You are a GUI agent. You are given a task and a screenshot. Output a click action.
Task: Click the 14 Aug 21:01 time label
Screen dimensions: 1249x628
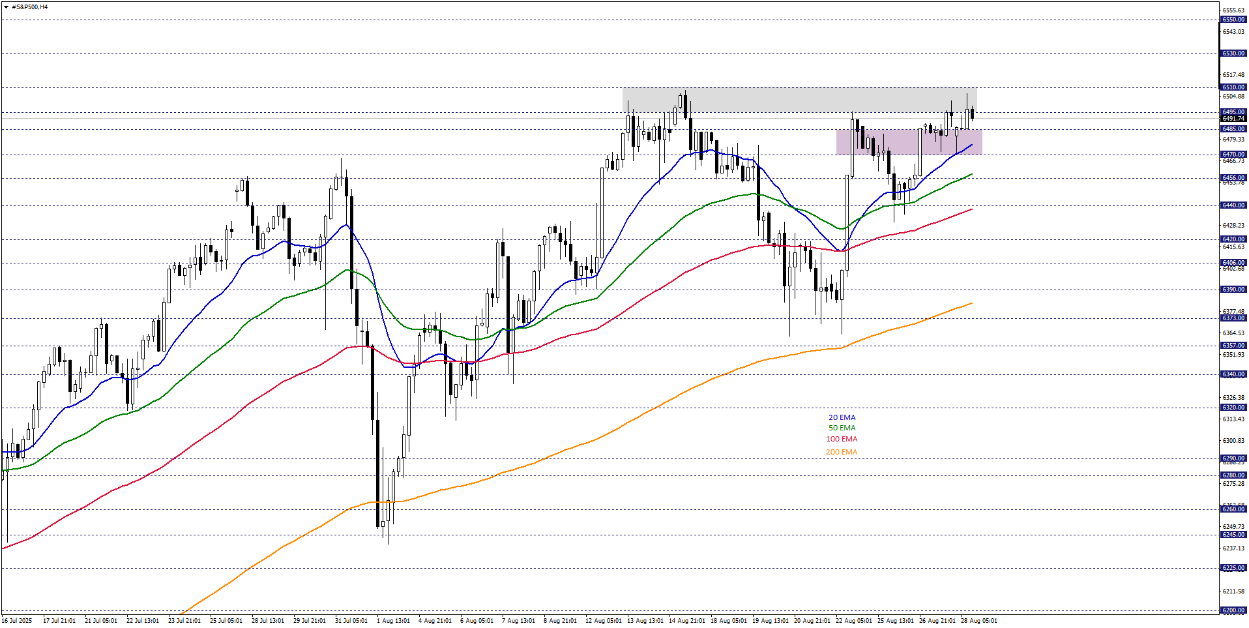pos(686,621)
